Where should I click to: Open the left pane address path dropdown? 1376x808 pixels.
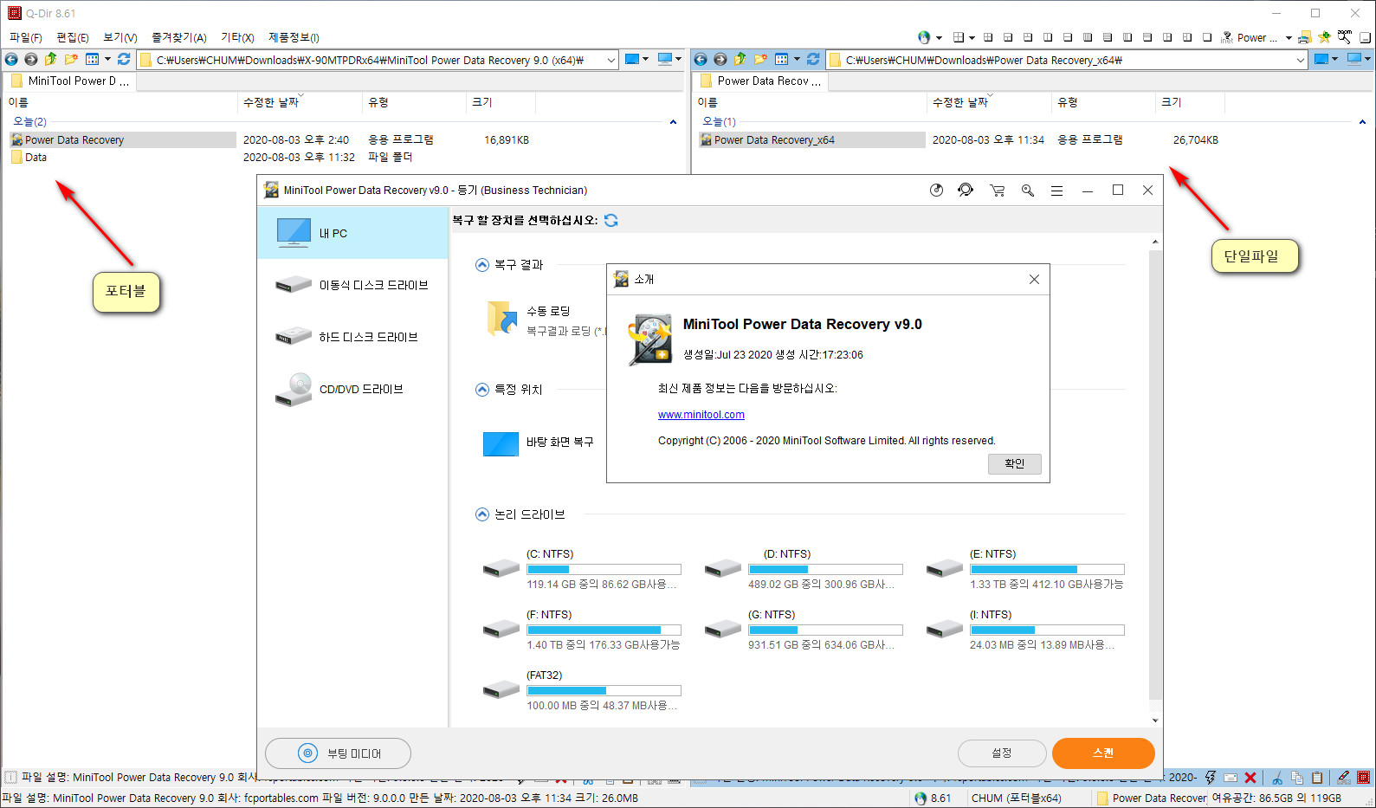coord(610,60)
